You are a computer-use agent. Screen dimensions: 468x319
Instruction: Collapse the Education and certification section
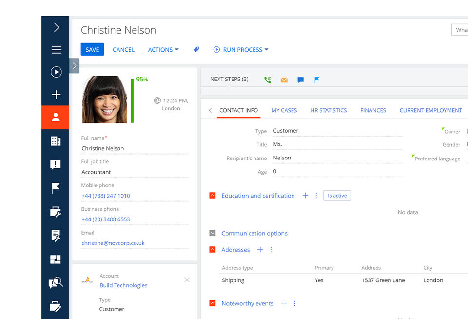pyautogui.click(x=213, y=196)
